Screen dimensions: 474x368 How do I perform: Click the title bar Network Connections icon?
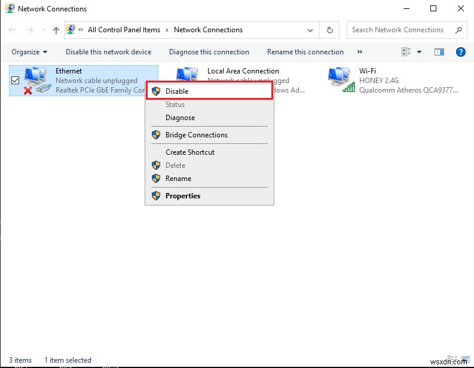point(10,8)
